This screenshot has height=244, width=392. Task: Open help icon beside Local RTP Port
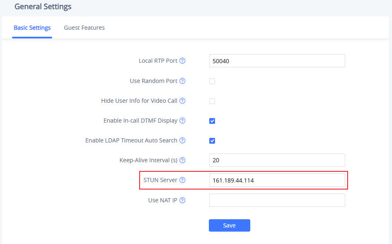(182, 61)
